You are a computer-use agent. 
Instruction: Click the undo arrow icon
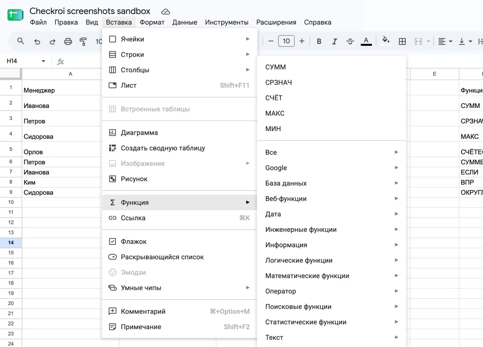pyautogui.click(x=37, y=41)
